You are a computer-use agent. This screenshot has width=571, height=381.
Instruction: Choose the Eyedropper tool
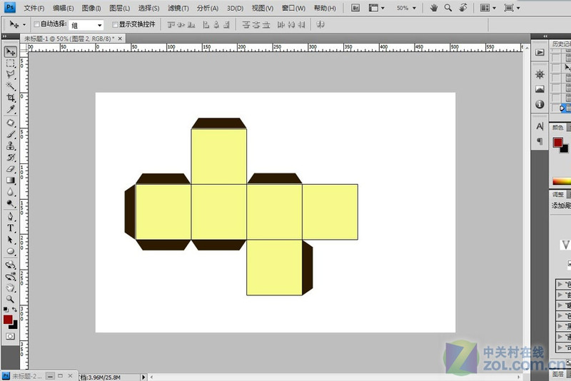(11, 109)
